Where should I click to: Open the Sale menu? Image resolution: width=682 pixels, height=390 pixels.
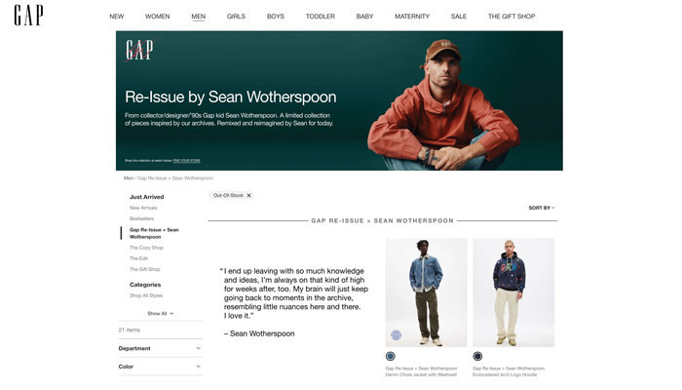tap(459, 17)
